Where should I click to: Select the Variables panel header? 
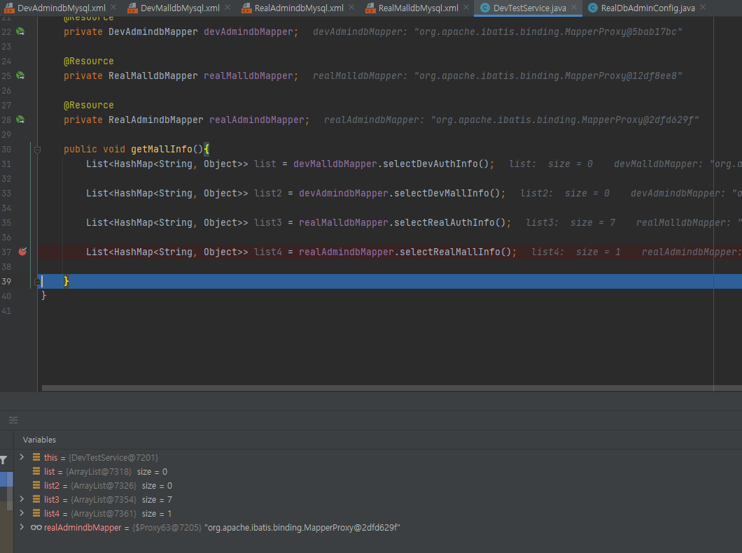click(x=39, y=440)
